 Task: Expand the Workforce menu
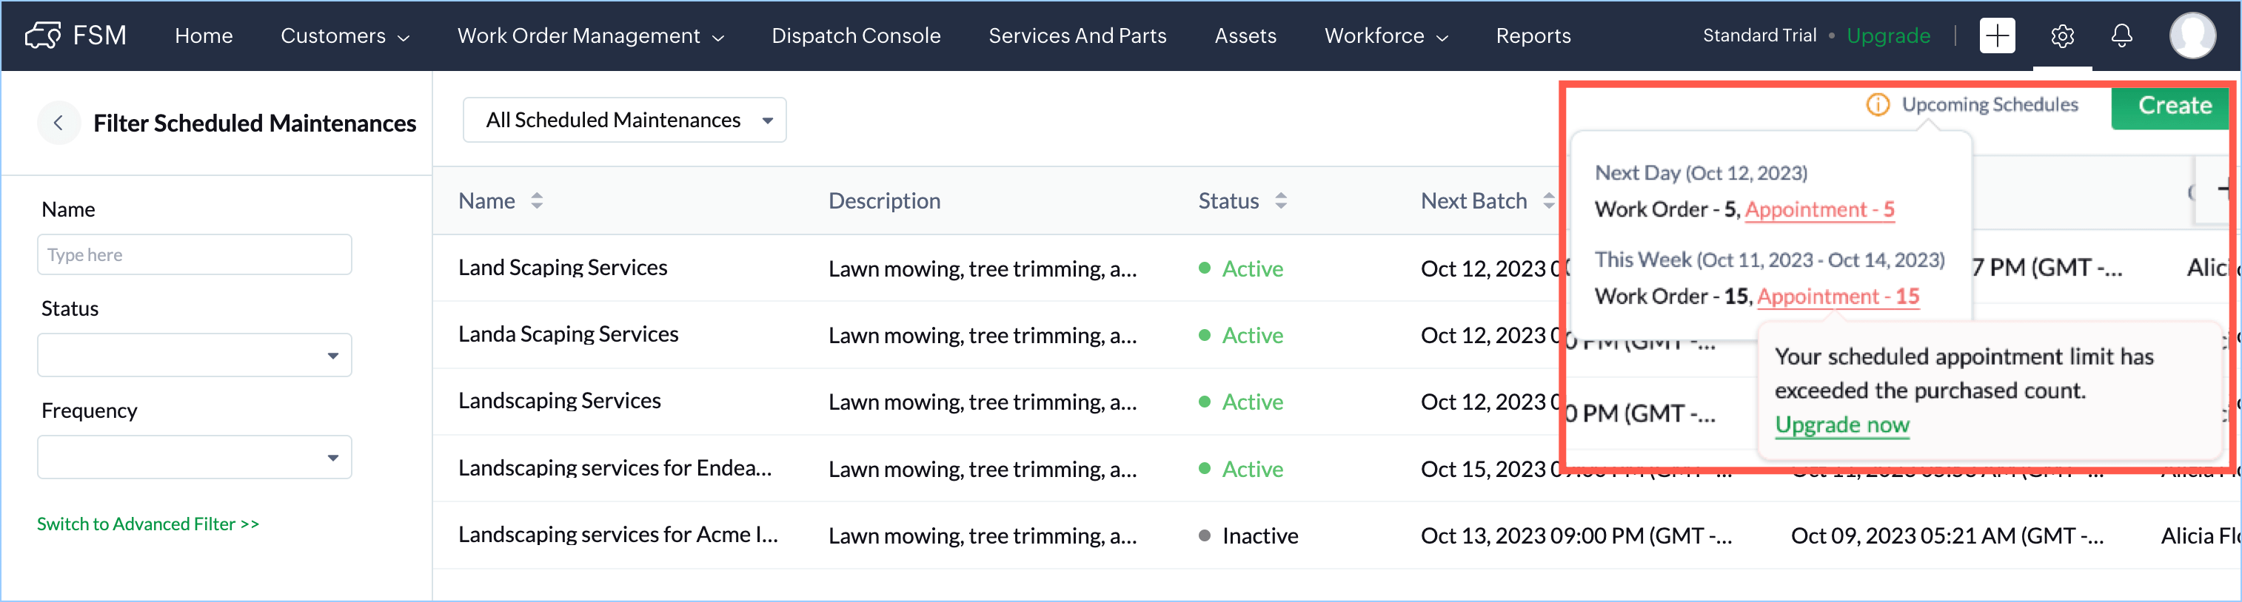pos(1385,35)
